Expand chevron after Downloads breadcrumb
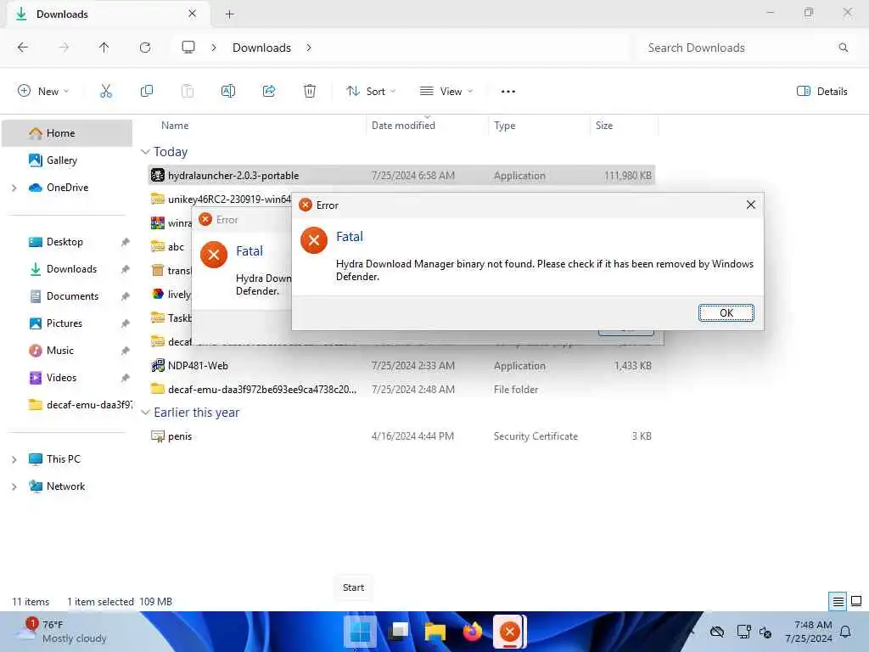Image resolution: width=869 pixels, height=652 pixels. click(309, 48)
